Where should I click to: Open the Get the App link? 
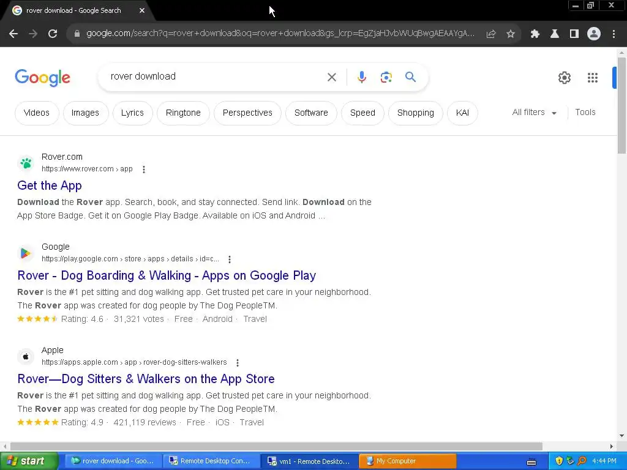pos(50,185)
